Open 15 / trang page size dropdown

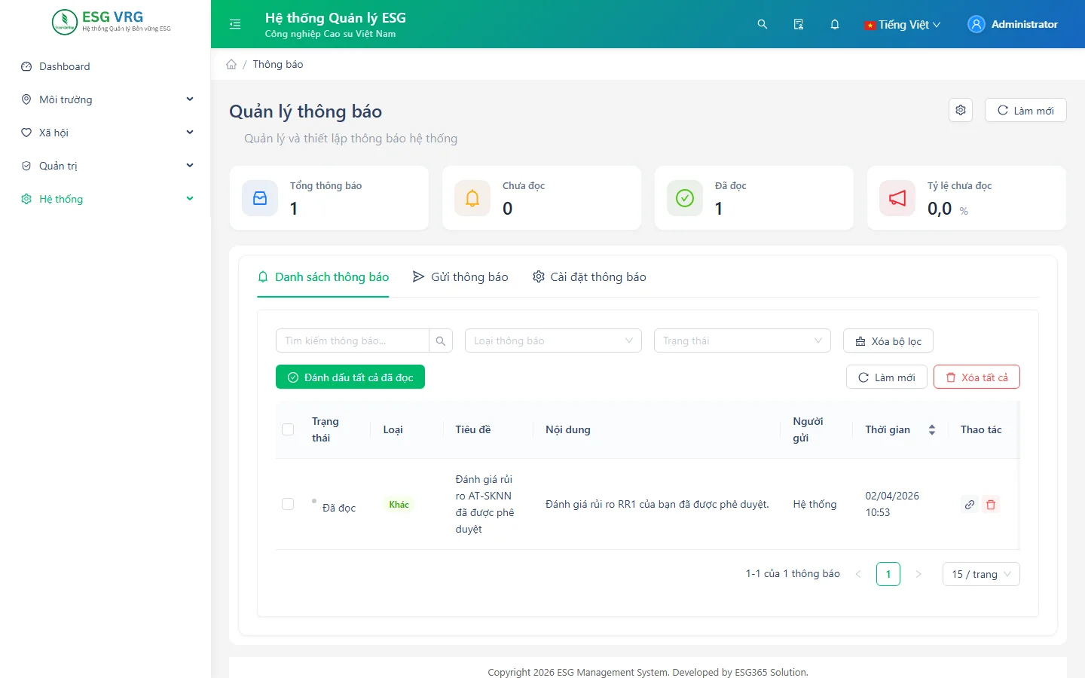(x=981, y=574)
